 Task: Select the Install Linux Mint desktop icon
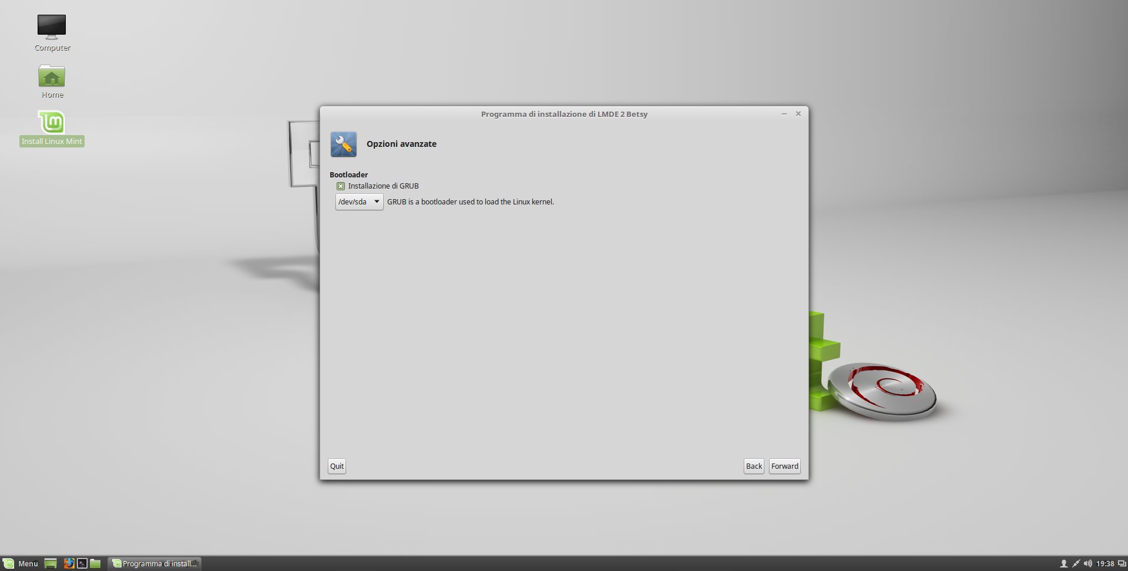click(x=52, y=128)
